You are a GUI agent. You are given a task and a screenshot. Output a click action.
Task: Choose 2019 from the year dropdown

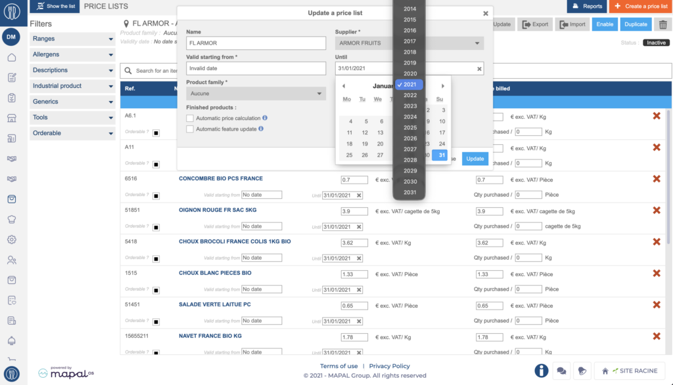click(x=409, y=63)
